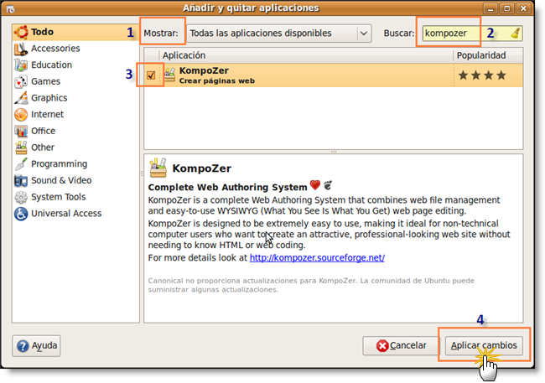Open the Mostrar applications dropdown
This screenshot has height=383, width=545.
[x=279, y=34]
